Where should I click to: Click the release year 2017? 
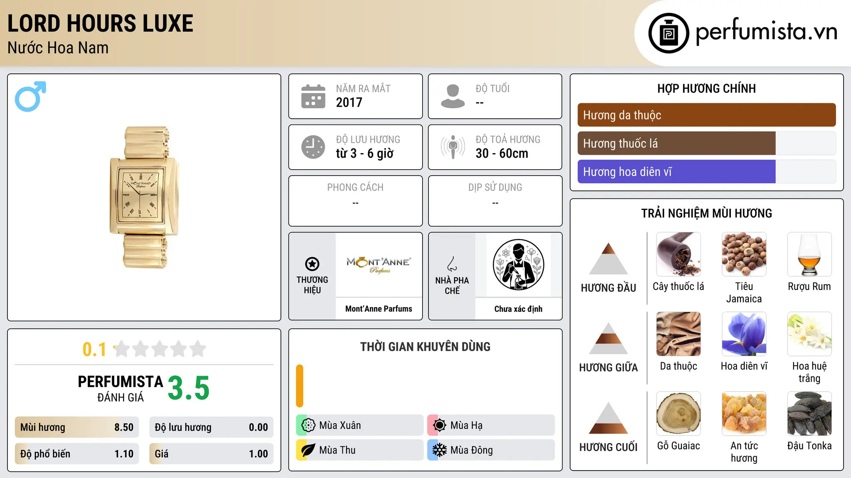[x=349, y=102]
